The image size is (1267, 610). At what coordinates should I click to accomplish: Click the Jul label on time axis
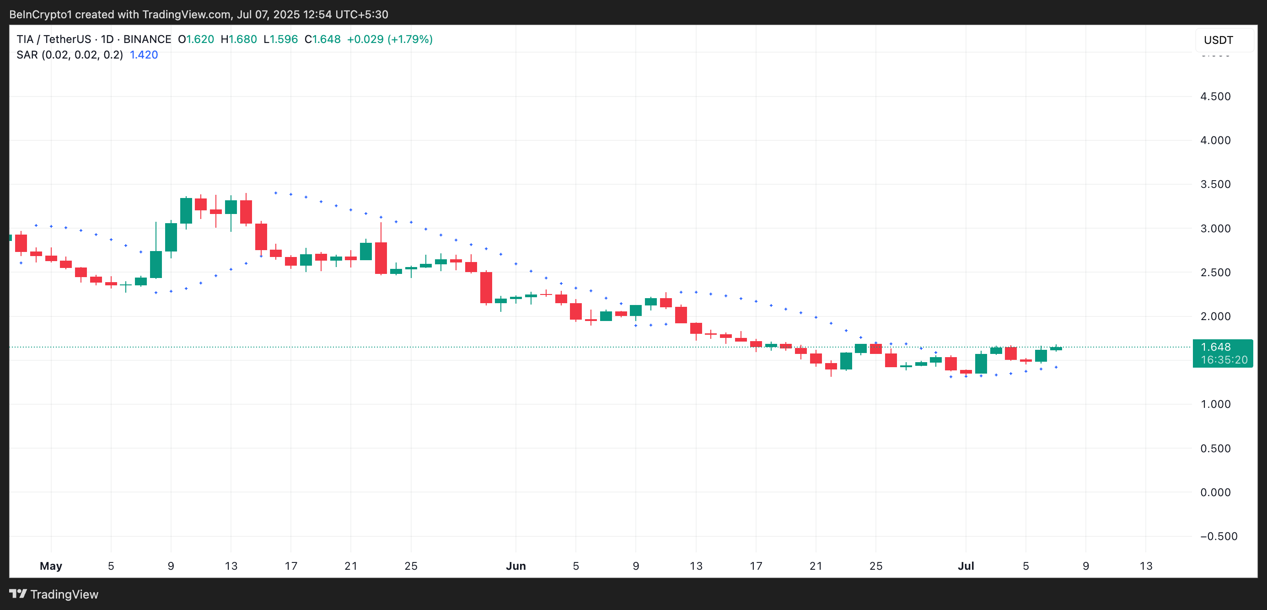[966, 566]
